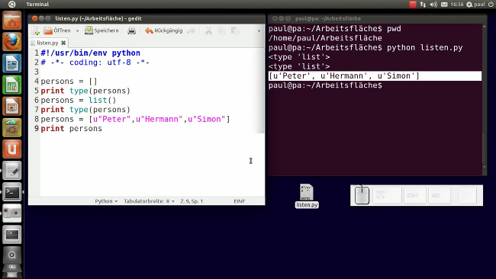Click the terminal window title 'paul@pa: ~/Arbeitsfläche'
The height and width of the screenshot is (279, 496).
pyautogui.click(x=328, y=18)
